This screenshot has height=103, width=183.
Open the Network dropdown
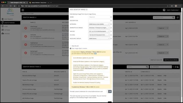(99, 24)
